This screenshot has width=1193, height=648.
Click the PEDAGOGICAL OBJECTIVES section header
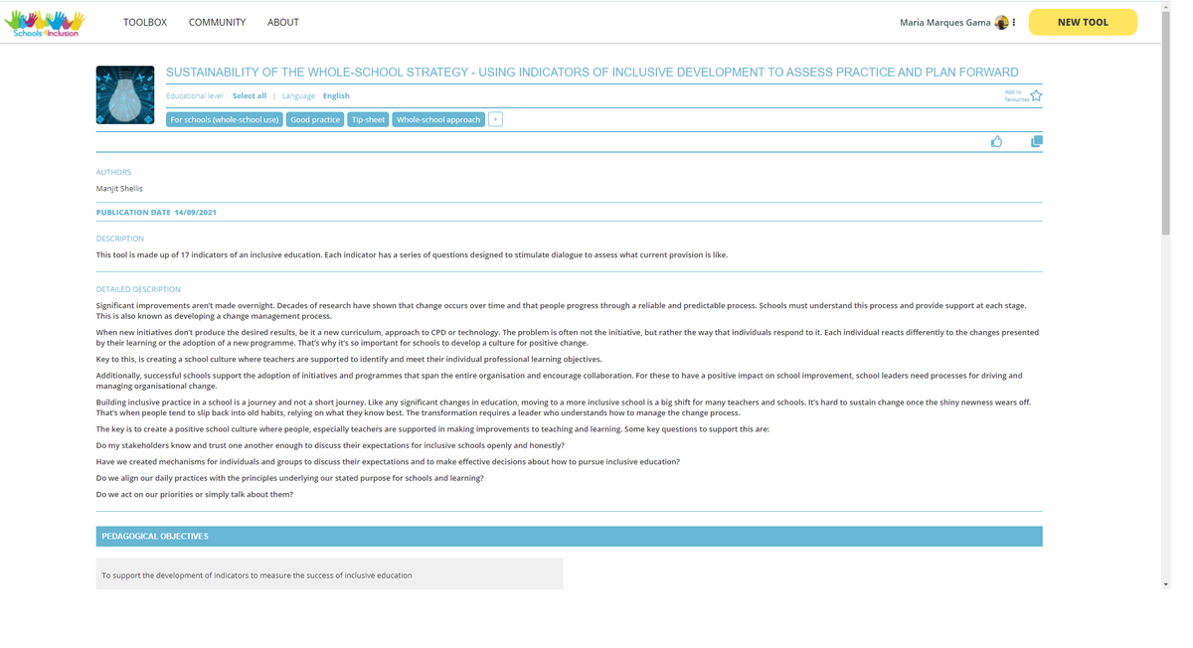(x=569, y=536)
